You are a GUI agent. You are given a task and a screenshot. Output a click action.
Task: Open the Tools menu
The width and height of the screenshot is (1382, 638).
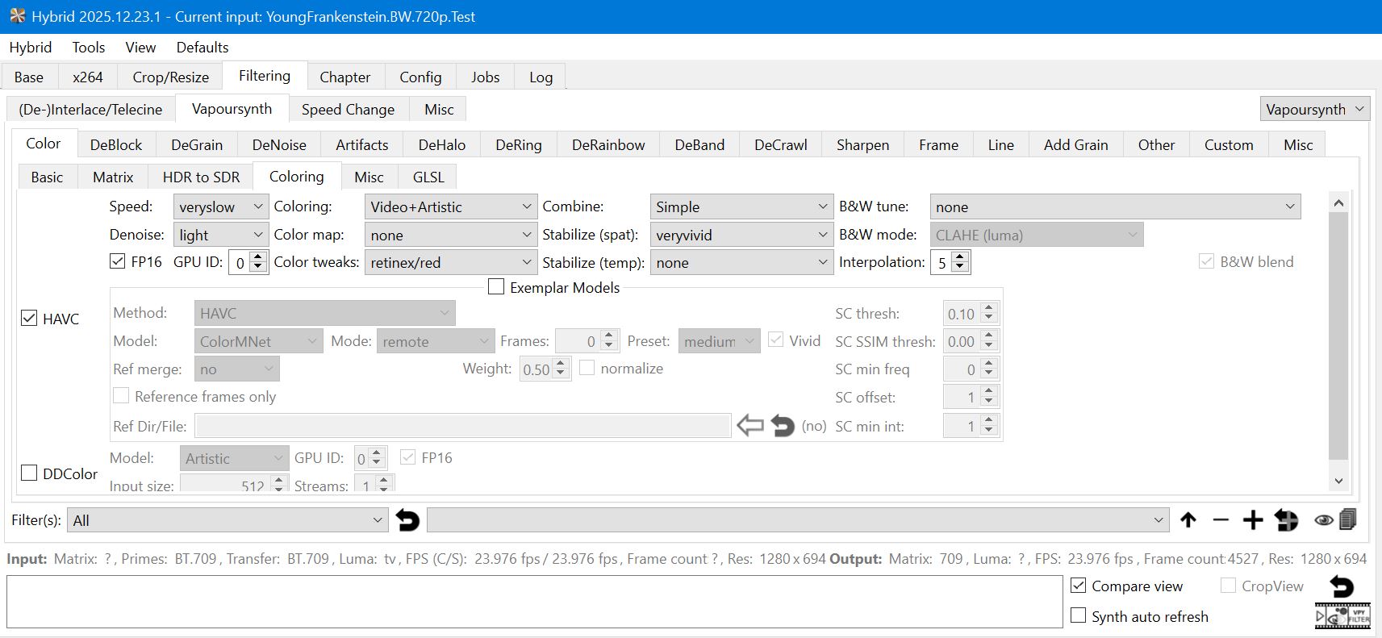(x=88, y=48)
